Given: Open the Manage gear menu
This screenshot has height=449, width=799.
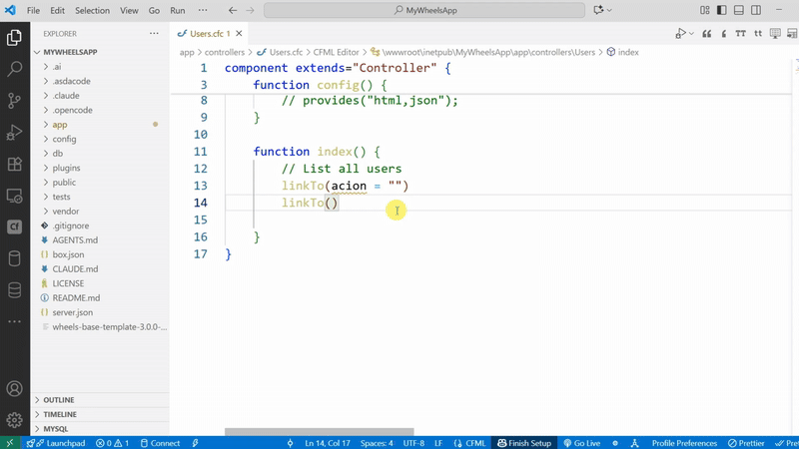Looking at the screenshot, I should [x=14, y=420].
